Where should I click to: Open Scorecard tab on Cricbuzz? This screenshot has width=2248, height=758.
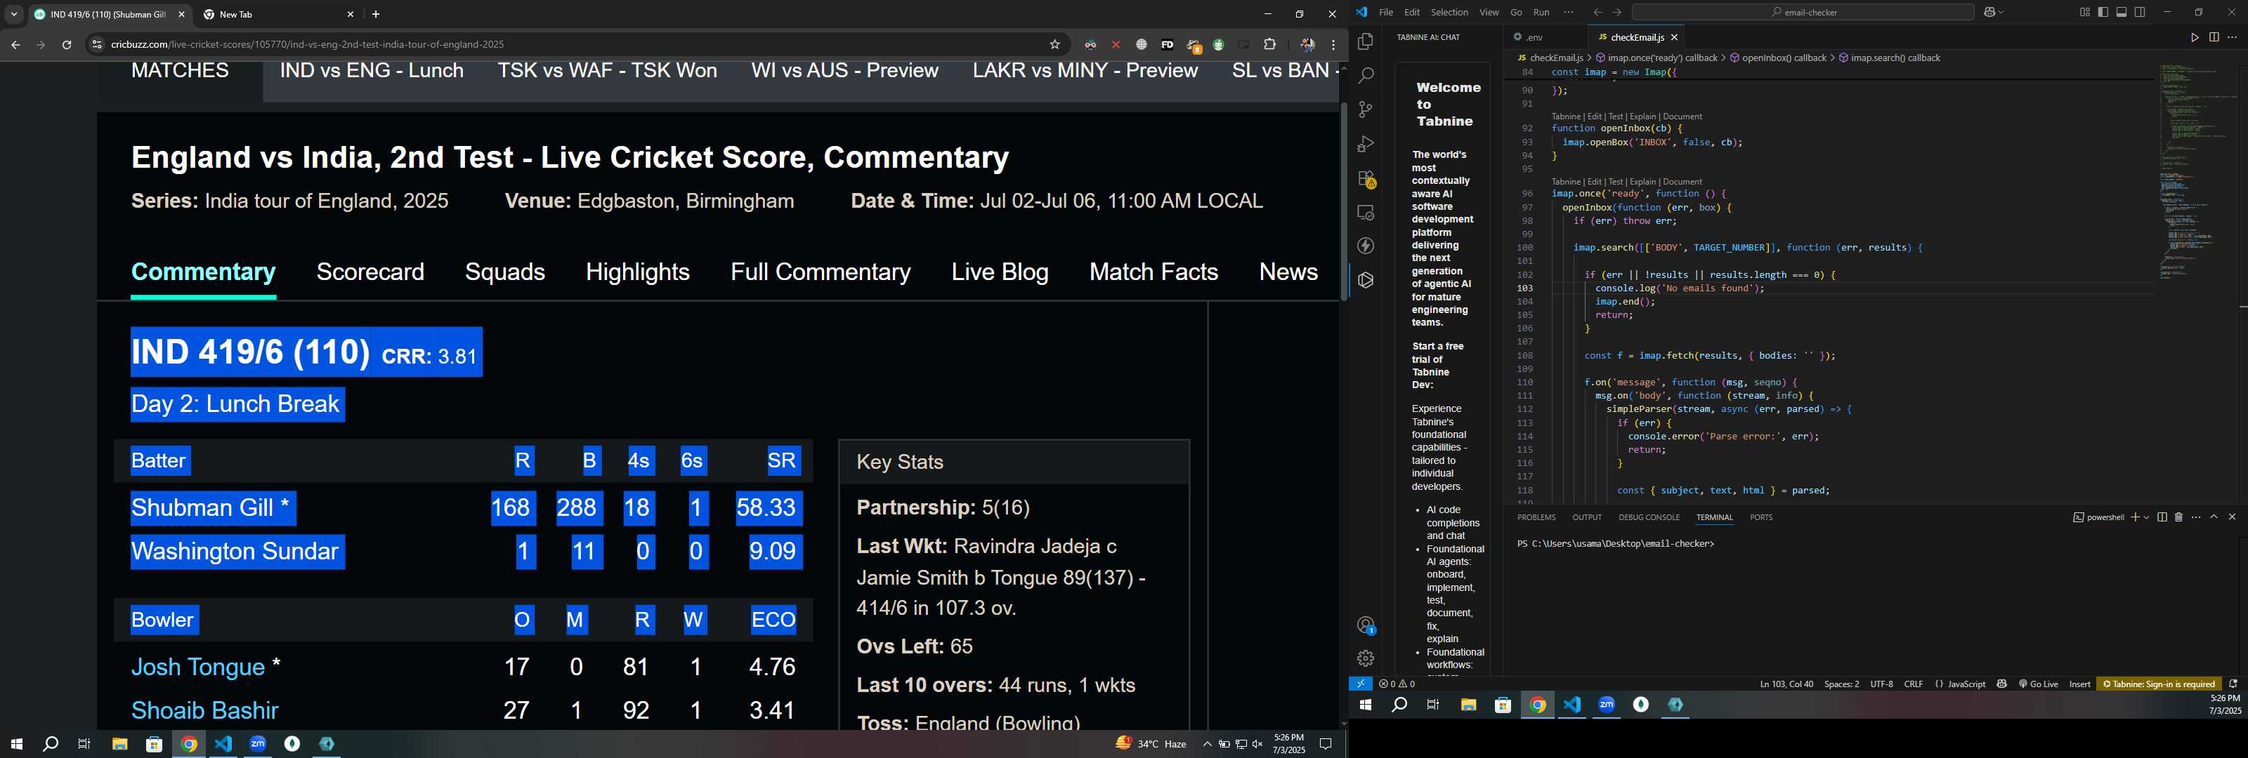pos(370,272)
